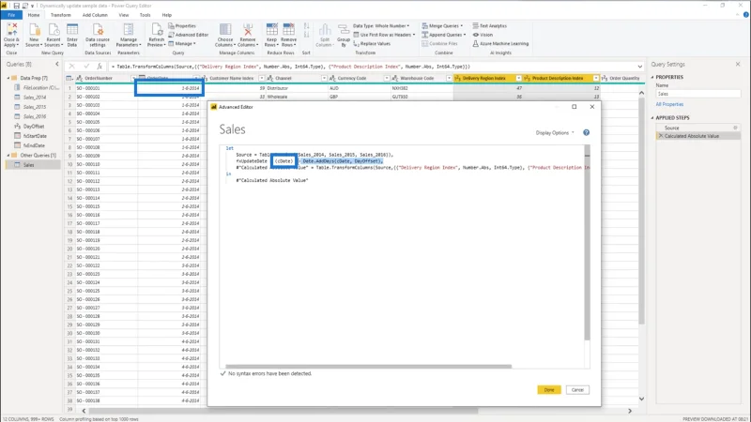
Task: Open the Tools ribbon tab
Action: coord(145,15)
